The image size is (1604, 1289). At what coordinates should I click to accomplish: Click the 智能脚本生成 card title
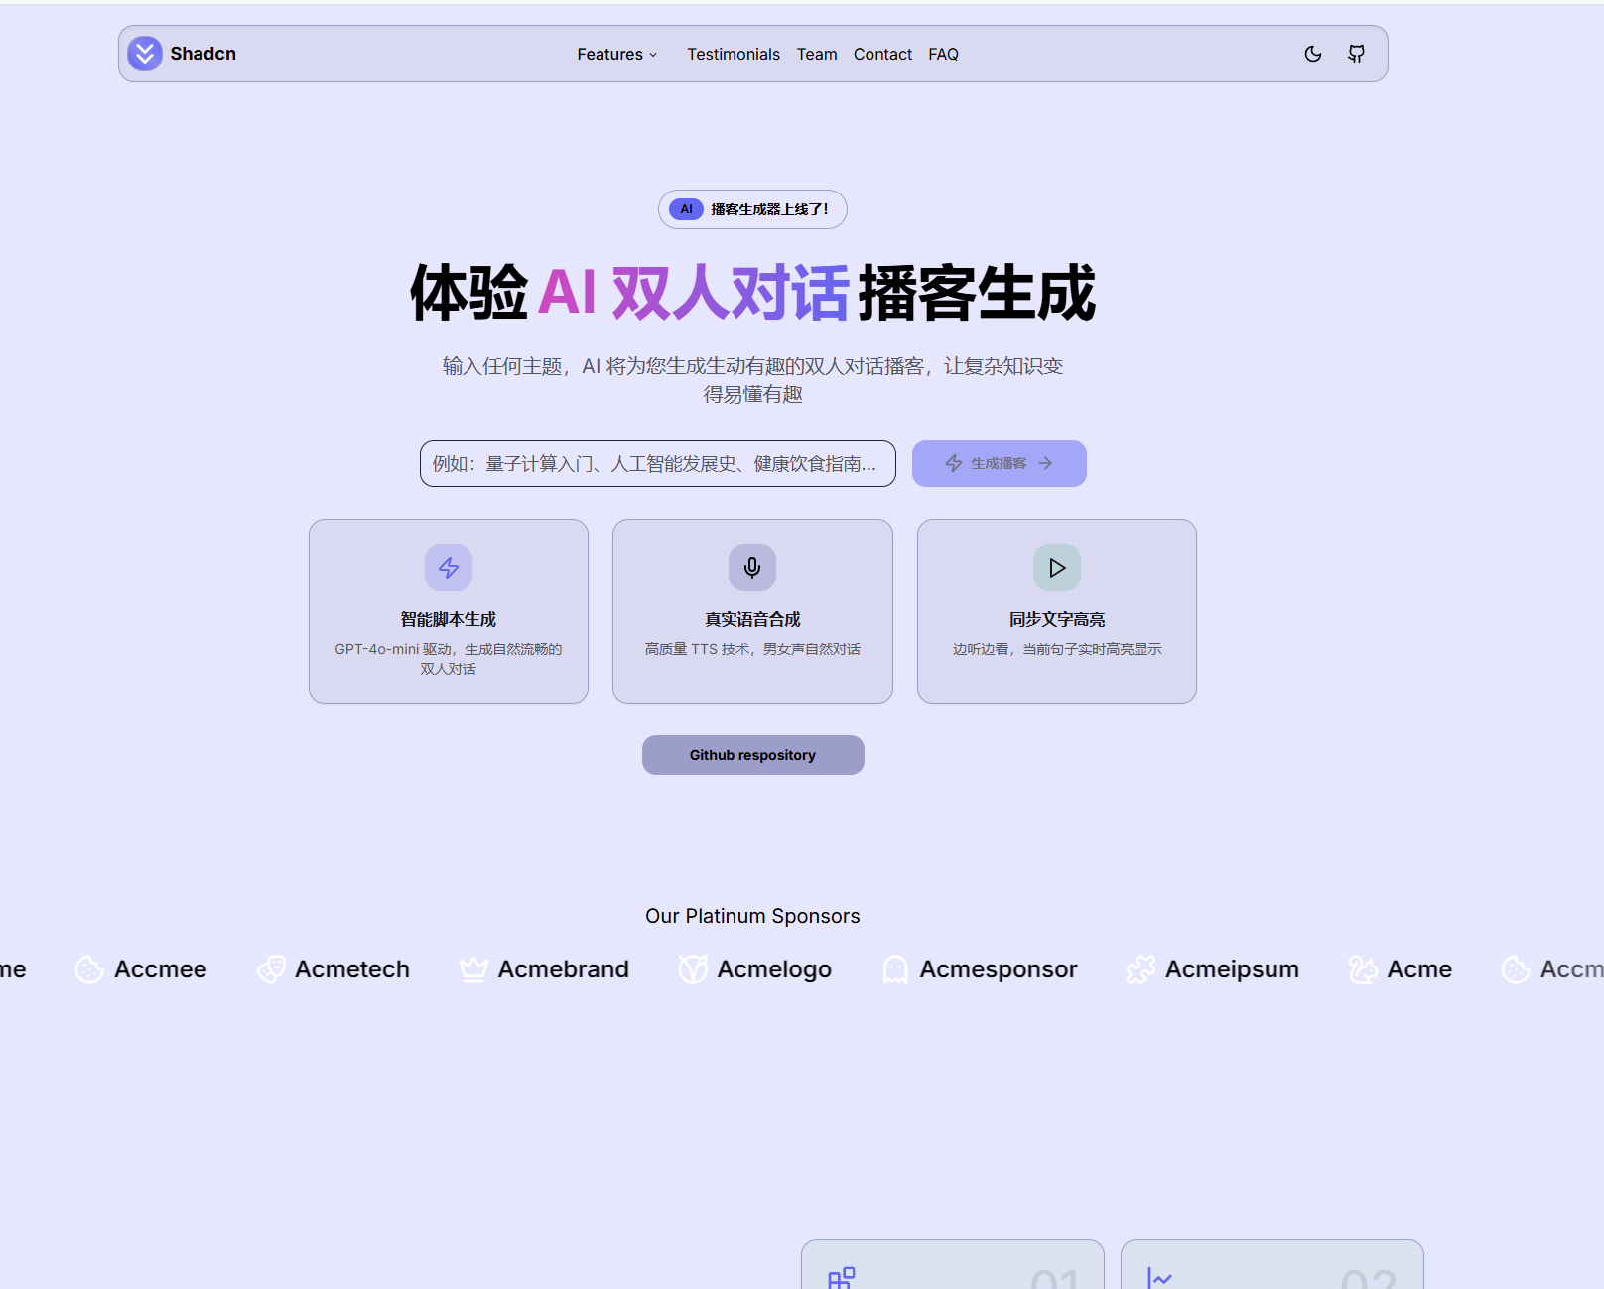point(449,619)
